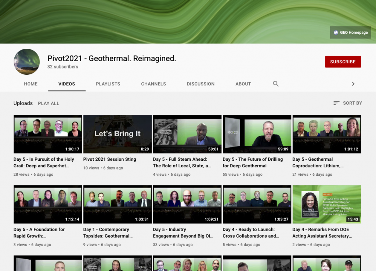
Task: Open the About tab
Action: click(x=243, y=84)
